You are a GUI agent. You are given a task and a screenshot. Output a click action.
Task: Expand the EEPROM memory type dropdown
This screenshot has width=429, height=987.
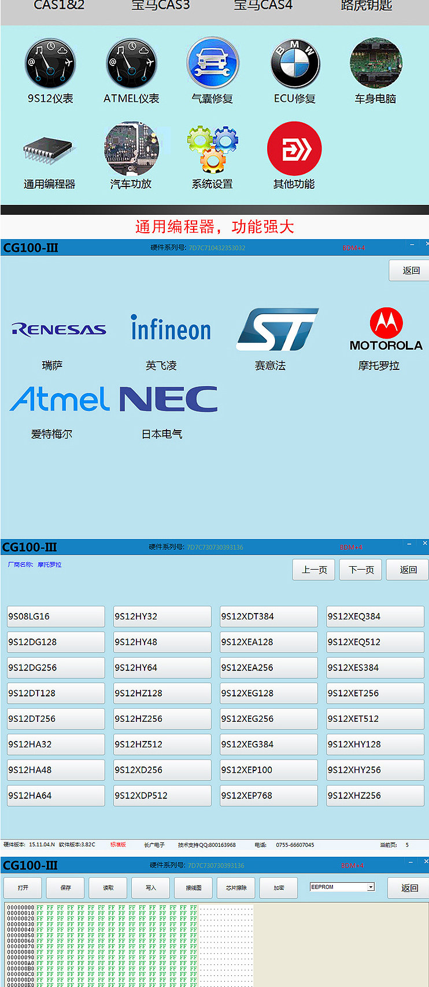coord(371,887)
